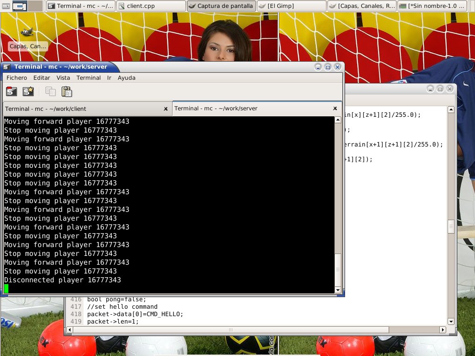Image resolution: width=475 pixels, height=356 pixels.
Task: Click the show desktop icon at panel left
Action: [6, 6]
